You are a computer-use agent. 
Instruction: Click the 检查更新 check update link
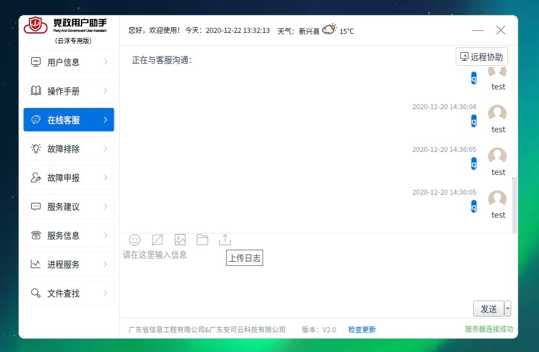click(x=362, y=330)
